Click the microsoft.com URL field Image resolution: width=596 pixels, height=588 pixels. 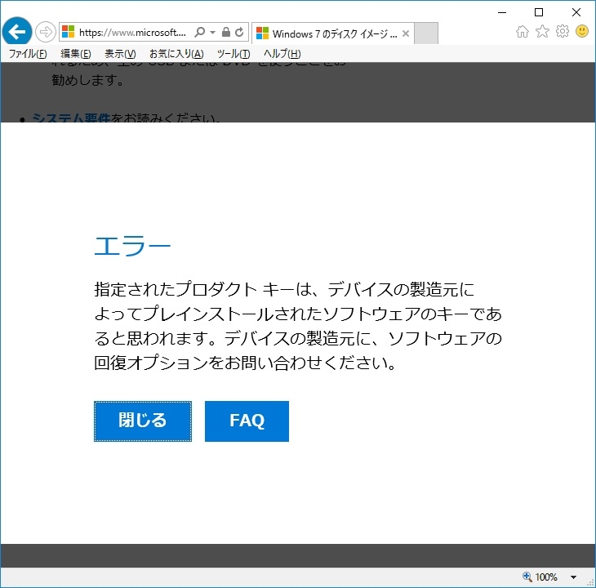(x=132, y=33)
